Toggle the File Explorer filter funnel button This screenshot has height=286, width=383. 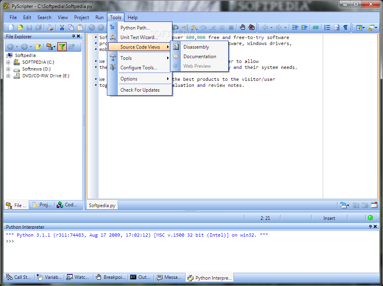(x=62, y=47)
